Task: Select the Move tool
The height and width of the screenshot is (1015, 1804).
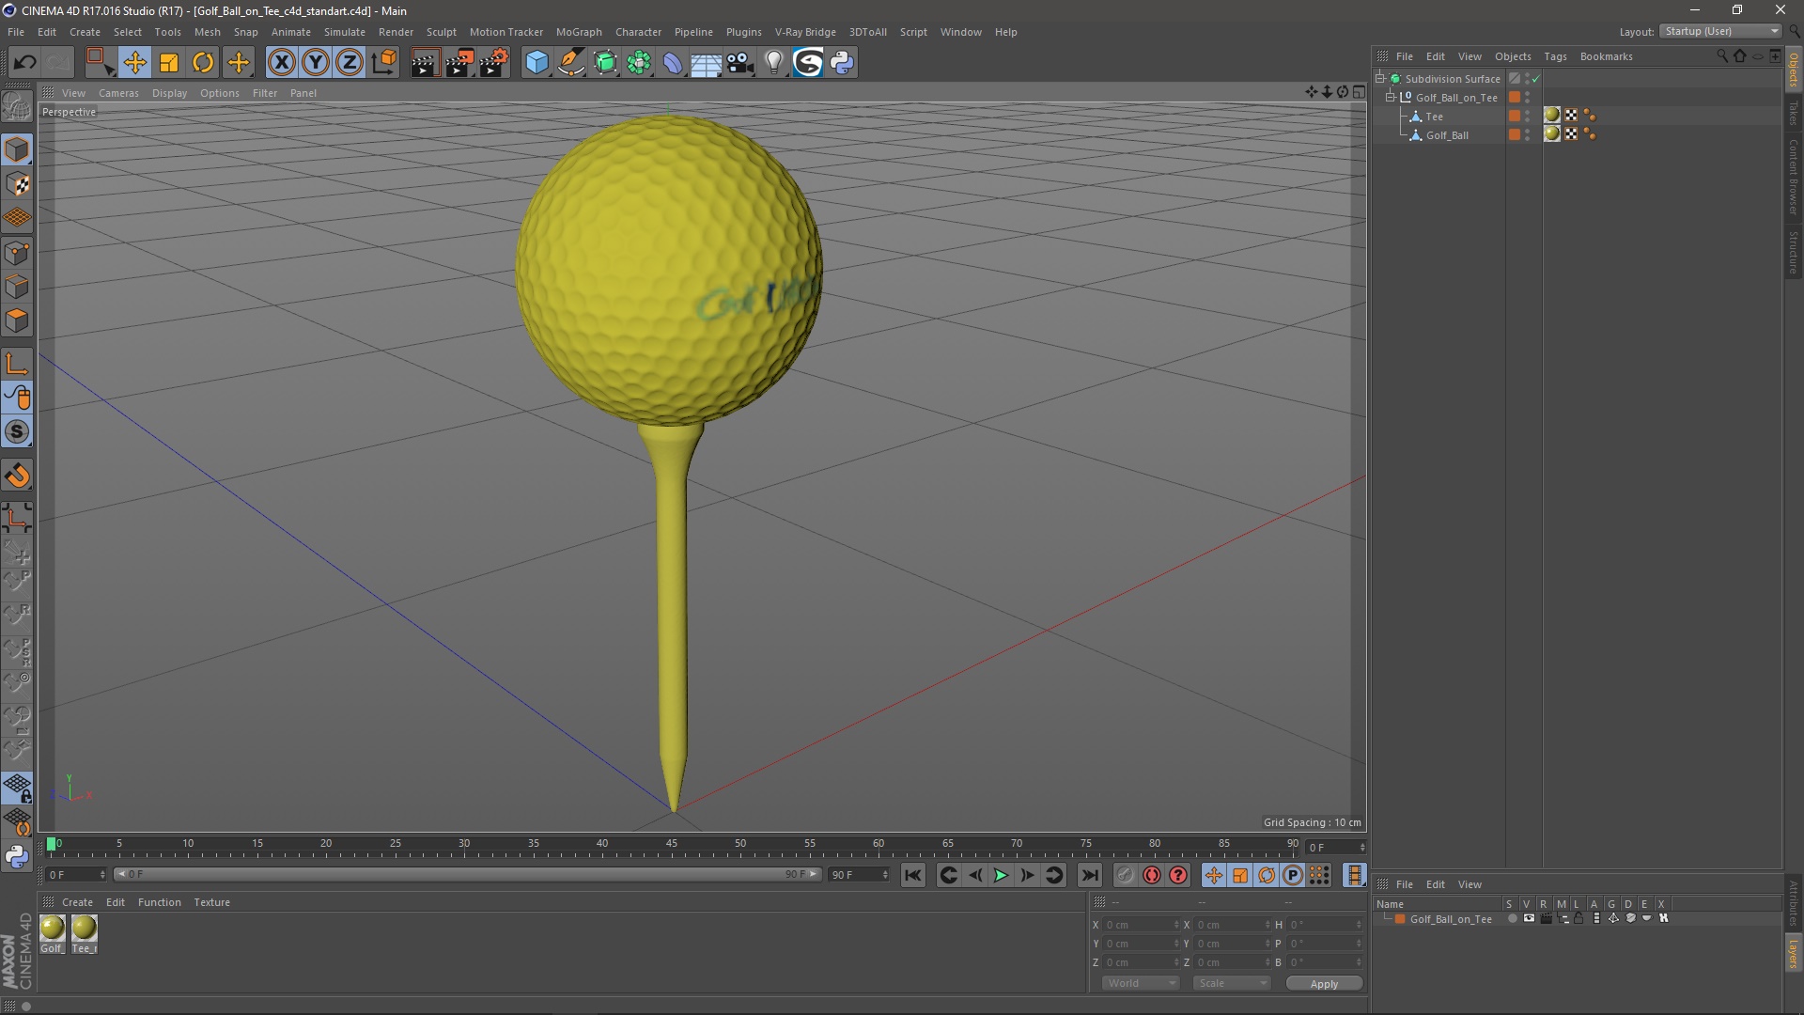Action: pyautogui.click(x=134, y=63)
